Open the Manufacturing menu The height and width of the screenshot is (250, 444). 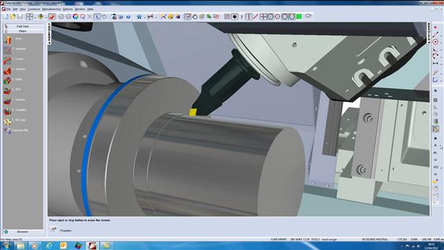click(51, 9)
